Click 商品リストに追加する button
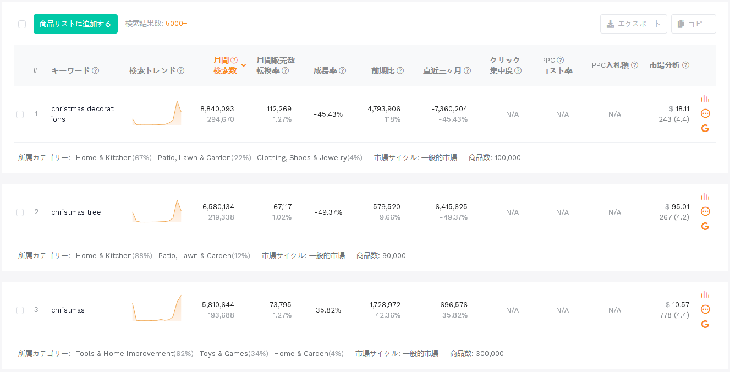 pos(75,24)
